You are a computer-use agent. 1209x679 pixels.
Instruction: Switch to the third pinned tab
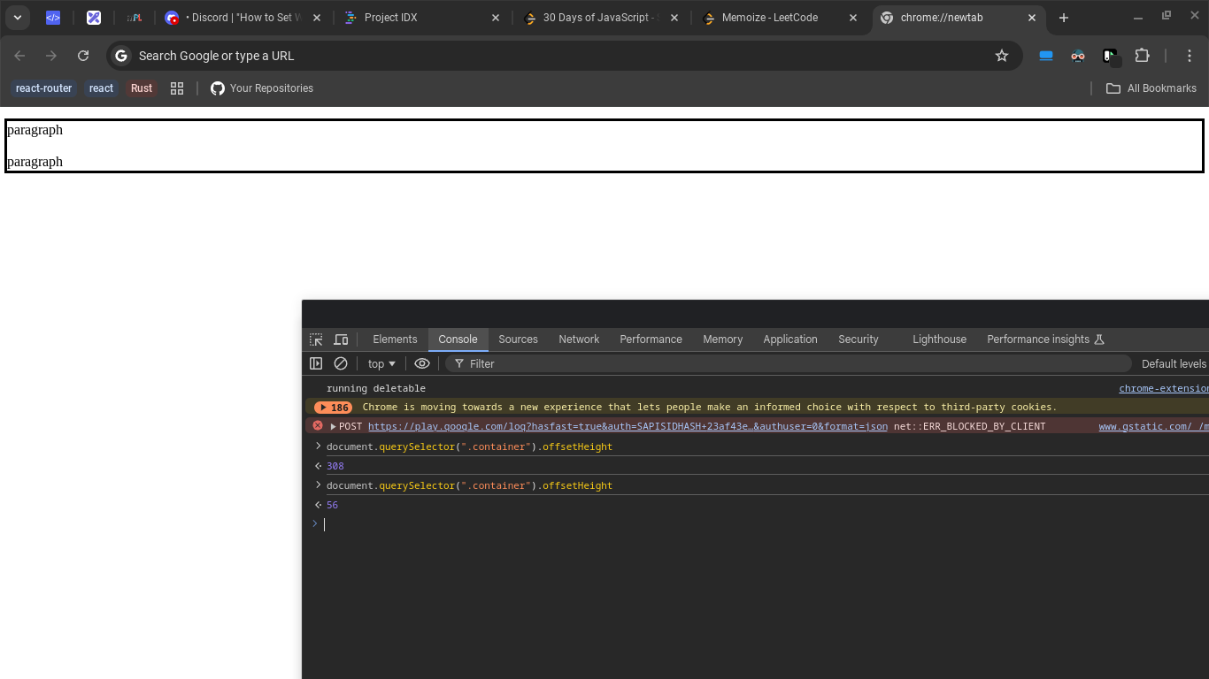coord(135,18)
